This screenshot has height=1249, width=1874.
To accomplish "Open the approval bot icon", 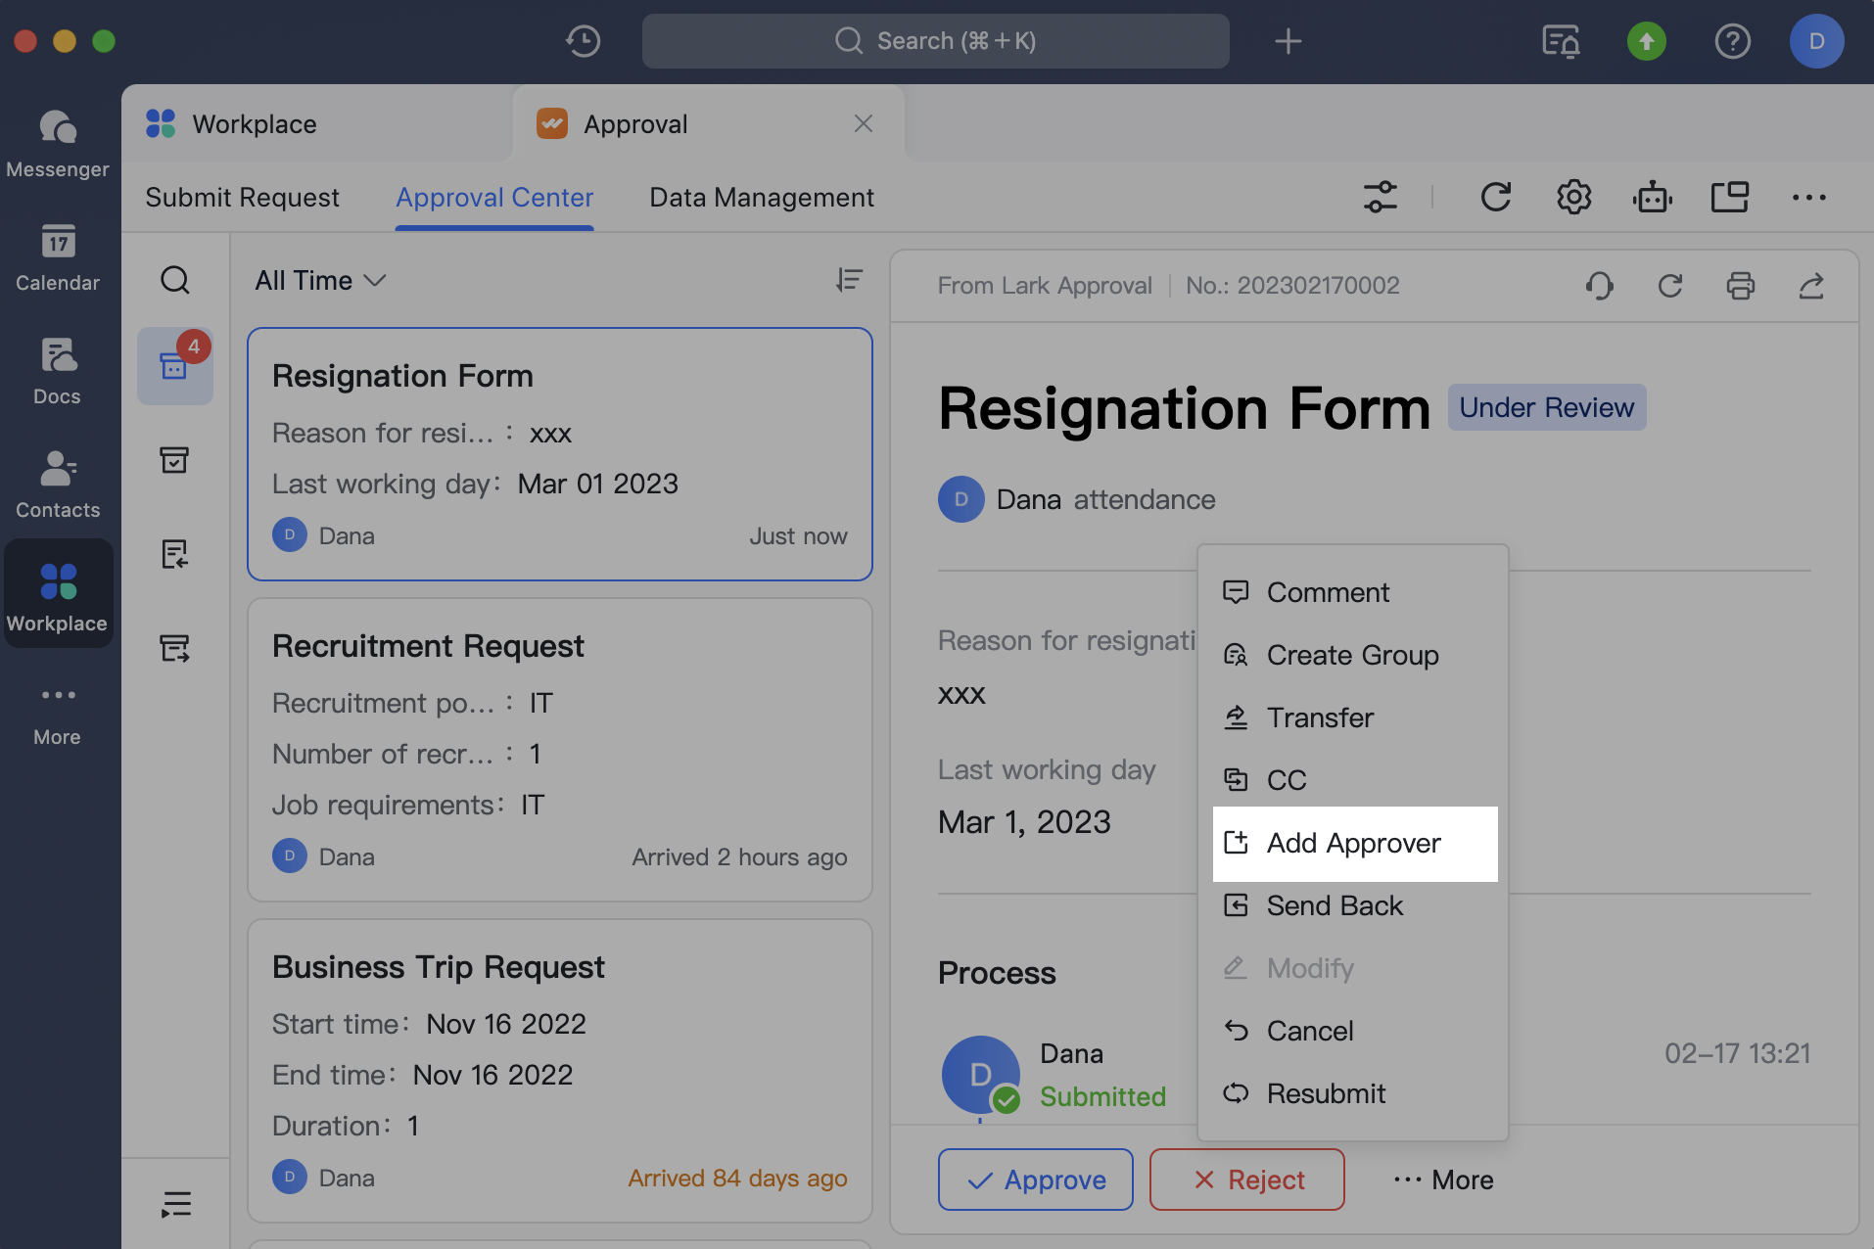I will click(1652, 197).
